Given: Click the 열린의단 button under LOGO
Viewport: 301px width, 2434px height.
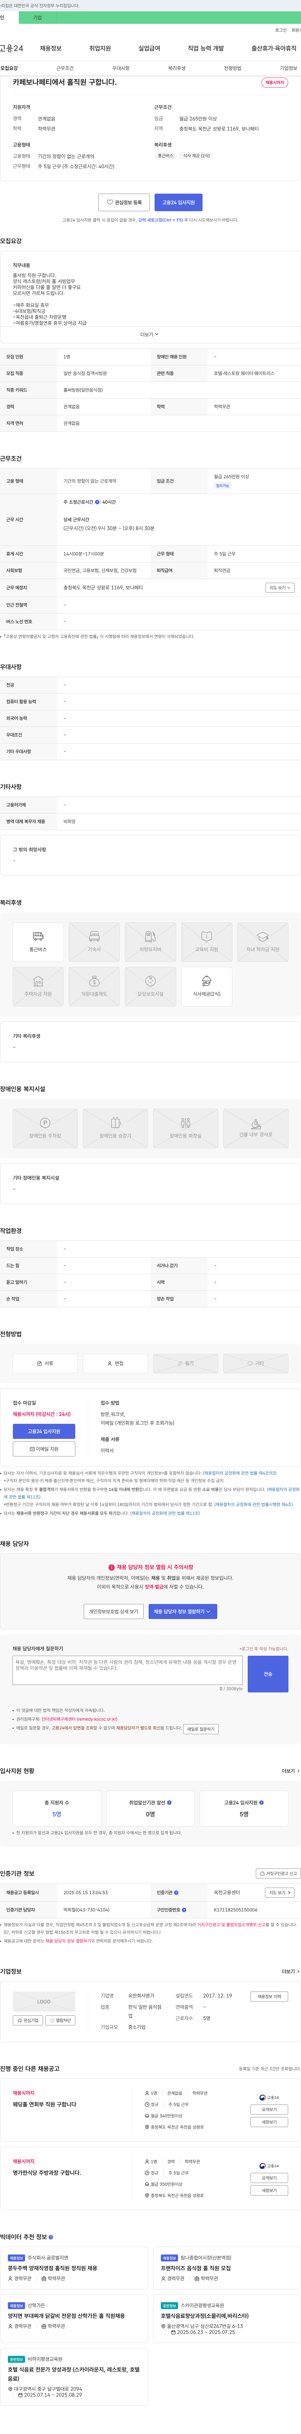Looking at the screenshot, I should click(x=61, y=2020).
